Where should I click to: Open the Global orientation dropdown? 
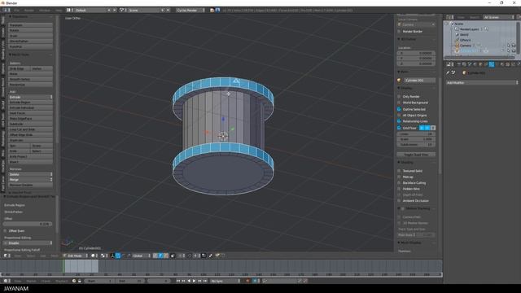click(141, 256)
